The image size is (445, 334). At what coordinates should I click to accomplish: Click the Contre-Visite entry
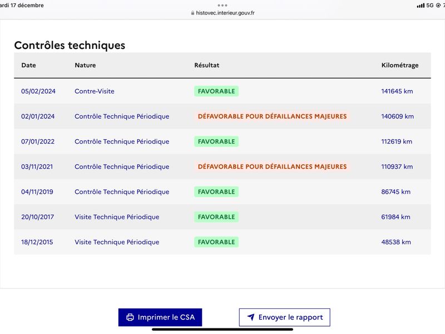click(95, 91)
